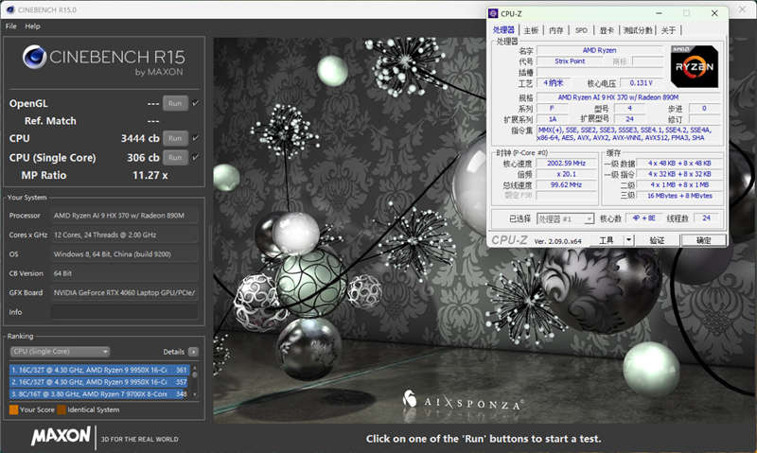Viewport: 757px width, 453px height.
Task: Click the orange Your Score color swatch
Action: point(13,409)
